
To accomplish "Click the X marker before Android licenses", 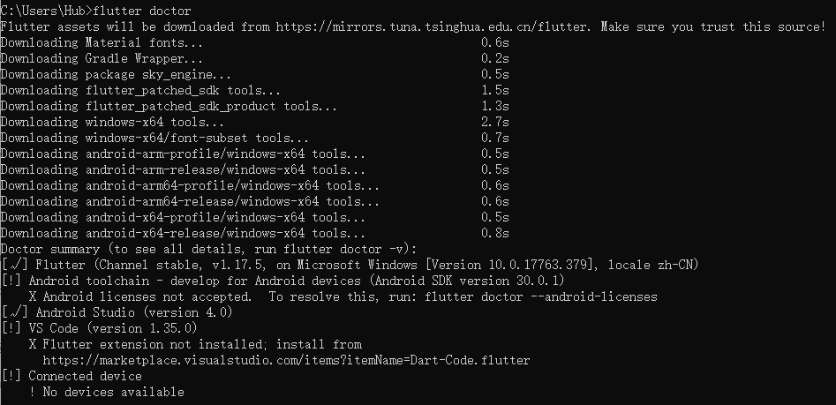I will pos(33,296).
